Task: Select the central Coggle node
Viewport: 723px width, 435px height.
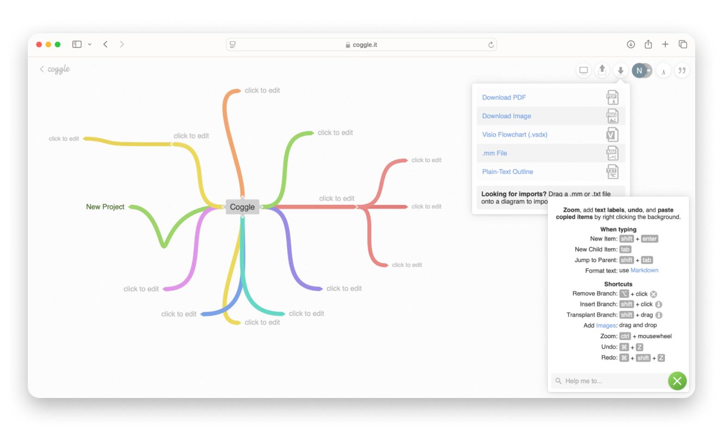Action: (242, 207)
